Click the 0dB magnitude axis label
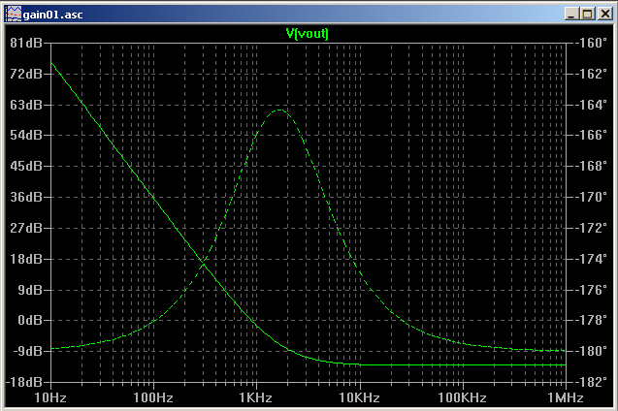The image size is (618, 411). [30, 320]
